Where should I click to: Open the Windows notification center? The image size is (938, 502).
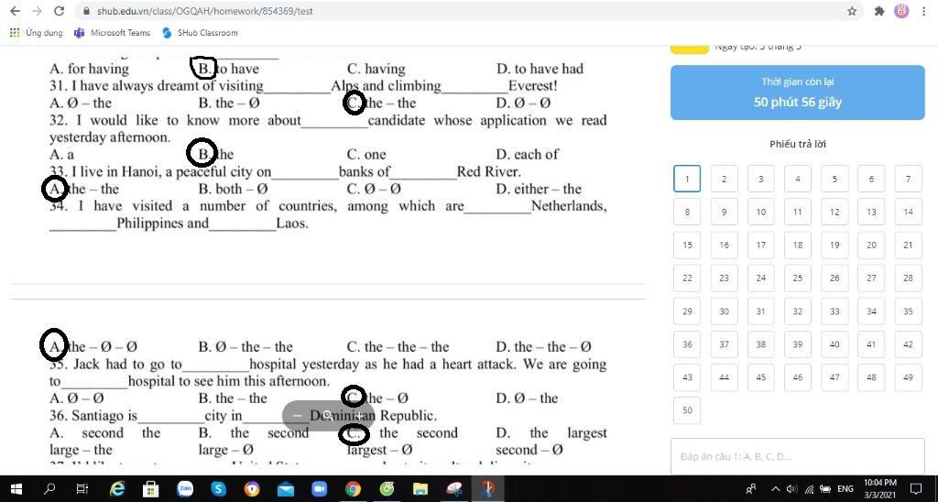[915, 489]
